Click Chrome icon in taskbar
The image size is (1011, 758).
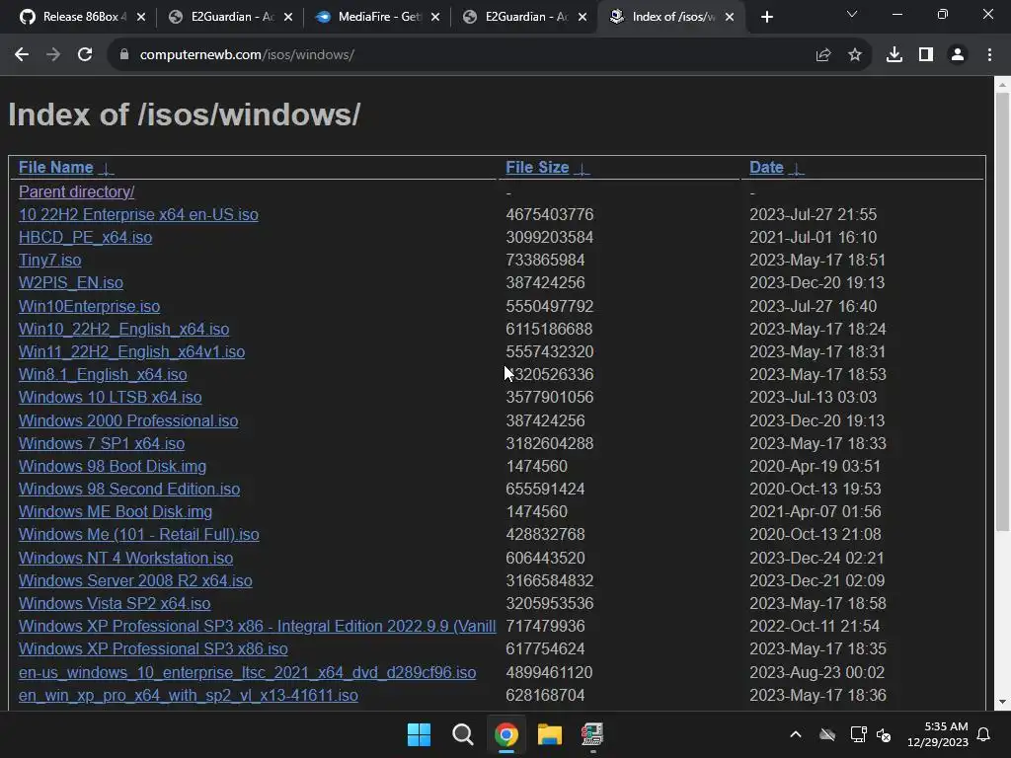(506, 734)
